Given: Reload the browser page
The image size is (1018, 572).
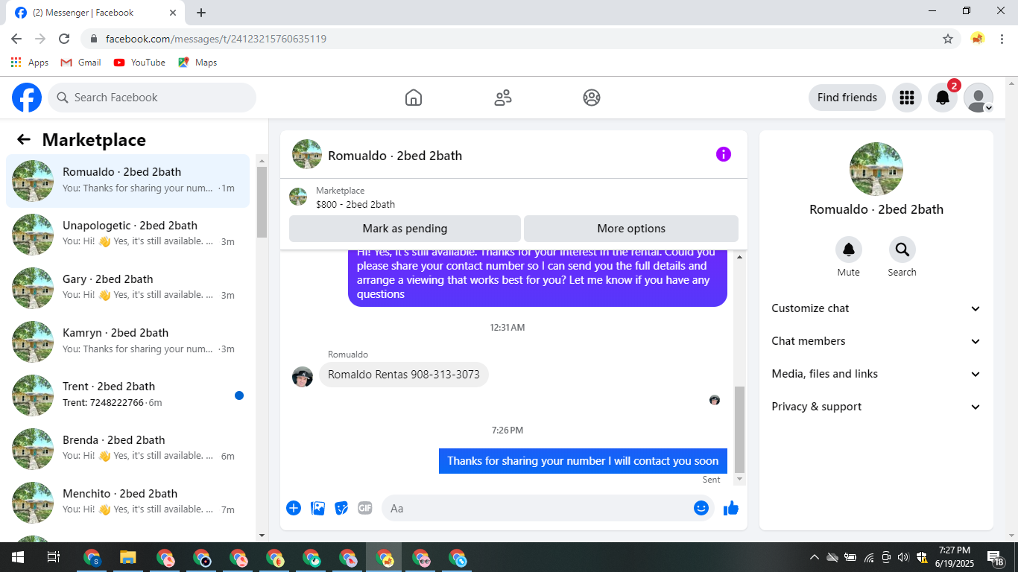Looking at the screenshot, I should pos(64,39).
